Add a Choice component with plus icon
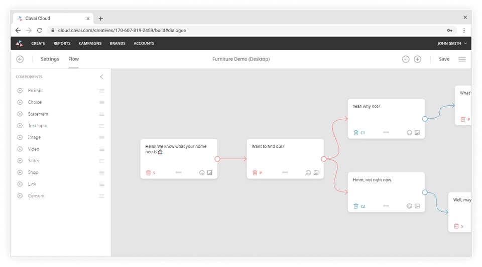Screen dimensions: 482x267 coord(20,102)
